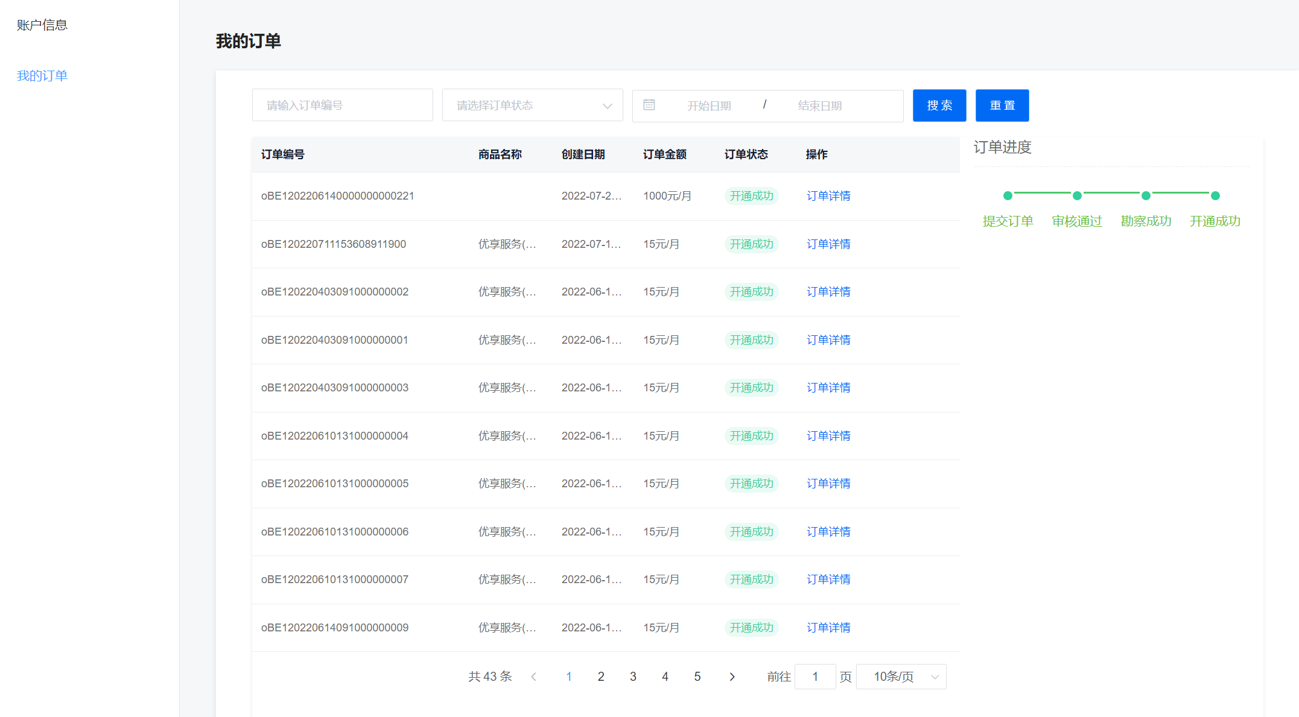This screenshot has height=717, width=1299.
Task: Open 订单详情 for order oBE12022061409
Action: (x=828, y=628)
